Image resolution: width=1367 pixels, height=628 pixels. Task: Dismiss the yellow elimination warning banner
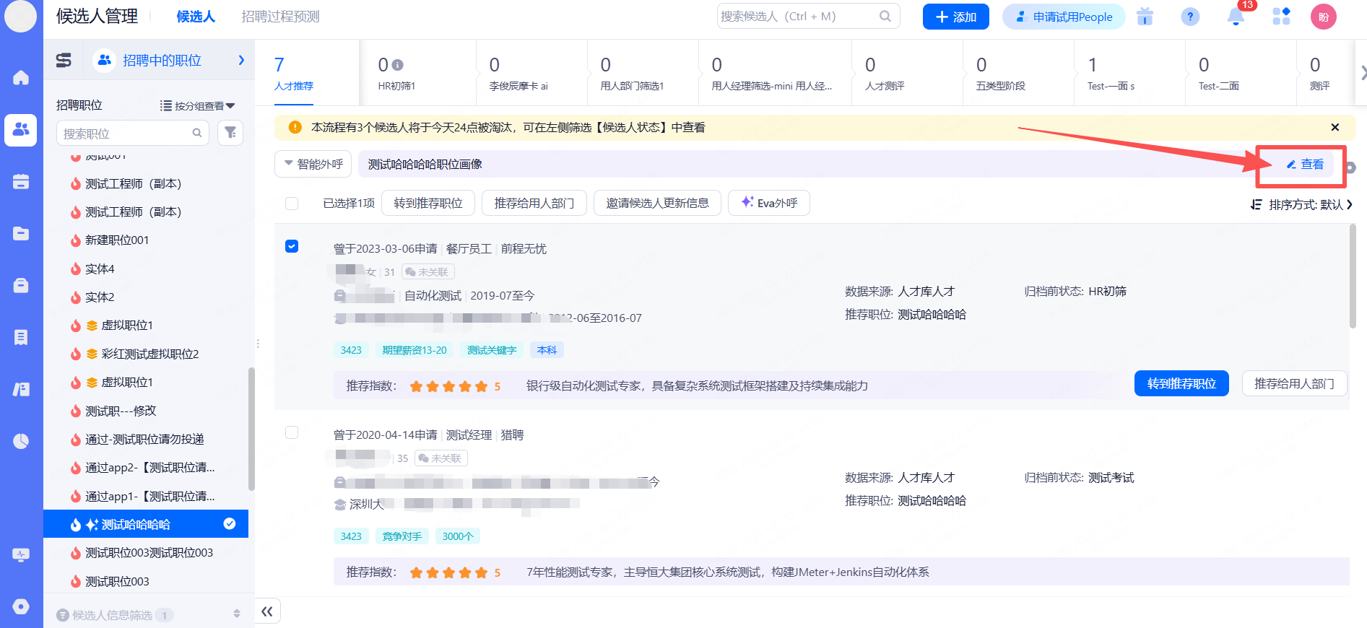[x=1335, y=128]
